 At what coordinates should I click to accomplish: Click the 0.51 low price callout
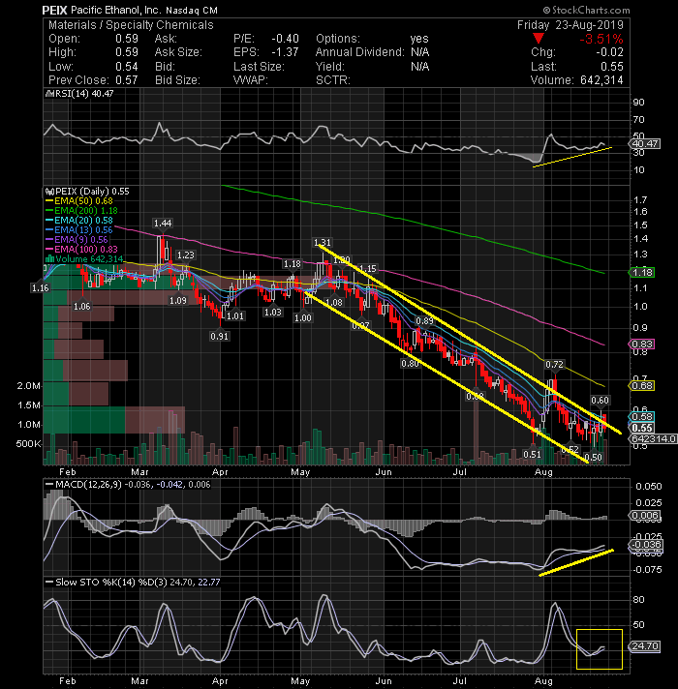click(532, 454)
